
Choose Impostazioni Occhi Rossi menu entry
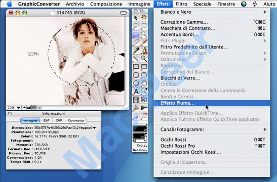[x=212, y=152]
